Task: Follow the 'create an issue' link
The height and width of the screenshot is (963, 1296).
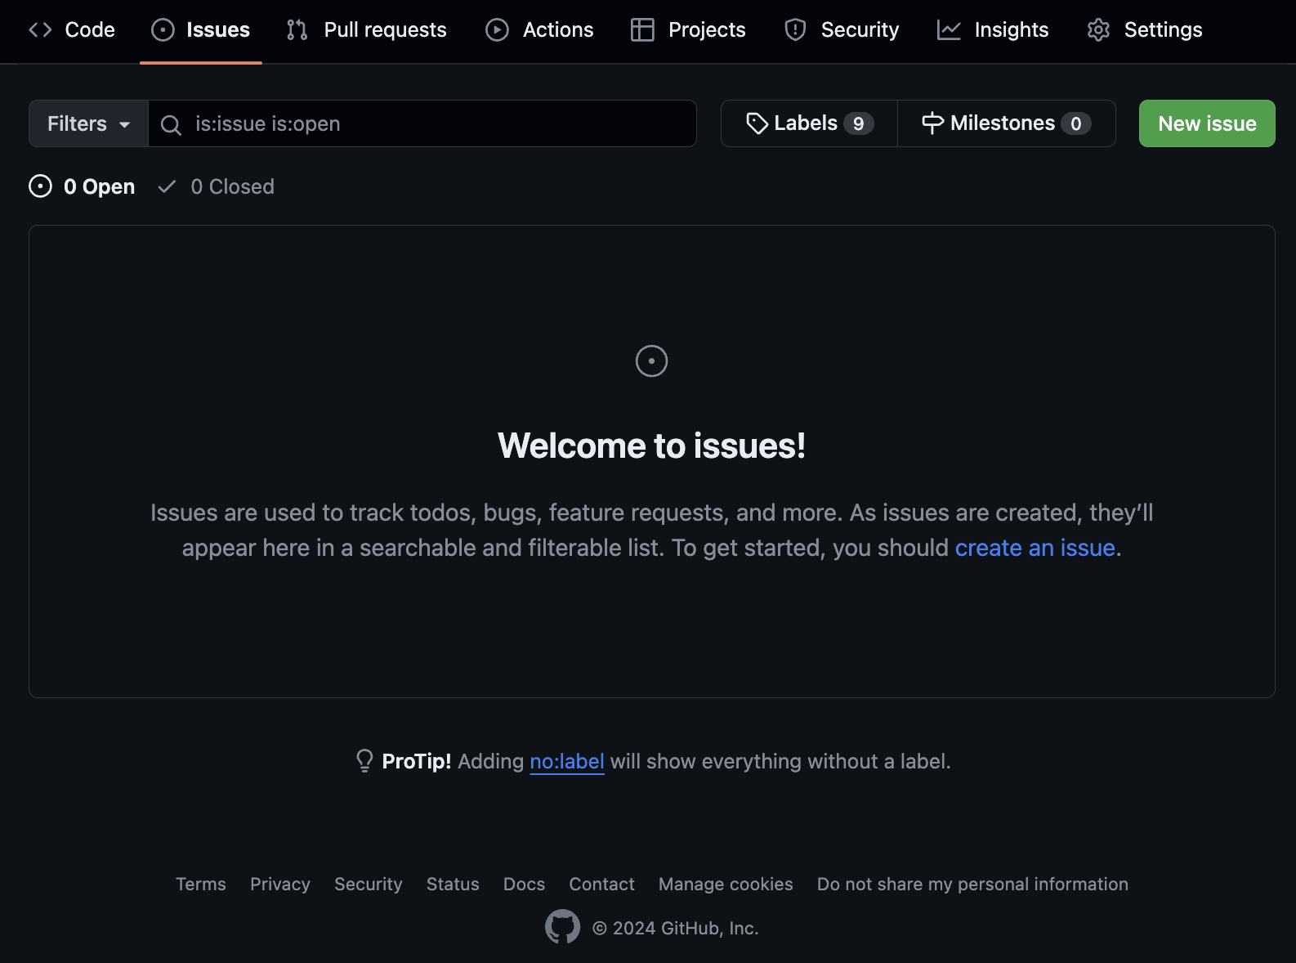Action: click(x=1035, y=548)
